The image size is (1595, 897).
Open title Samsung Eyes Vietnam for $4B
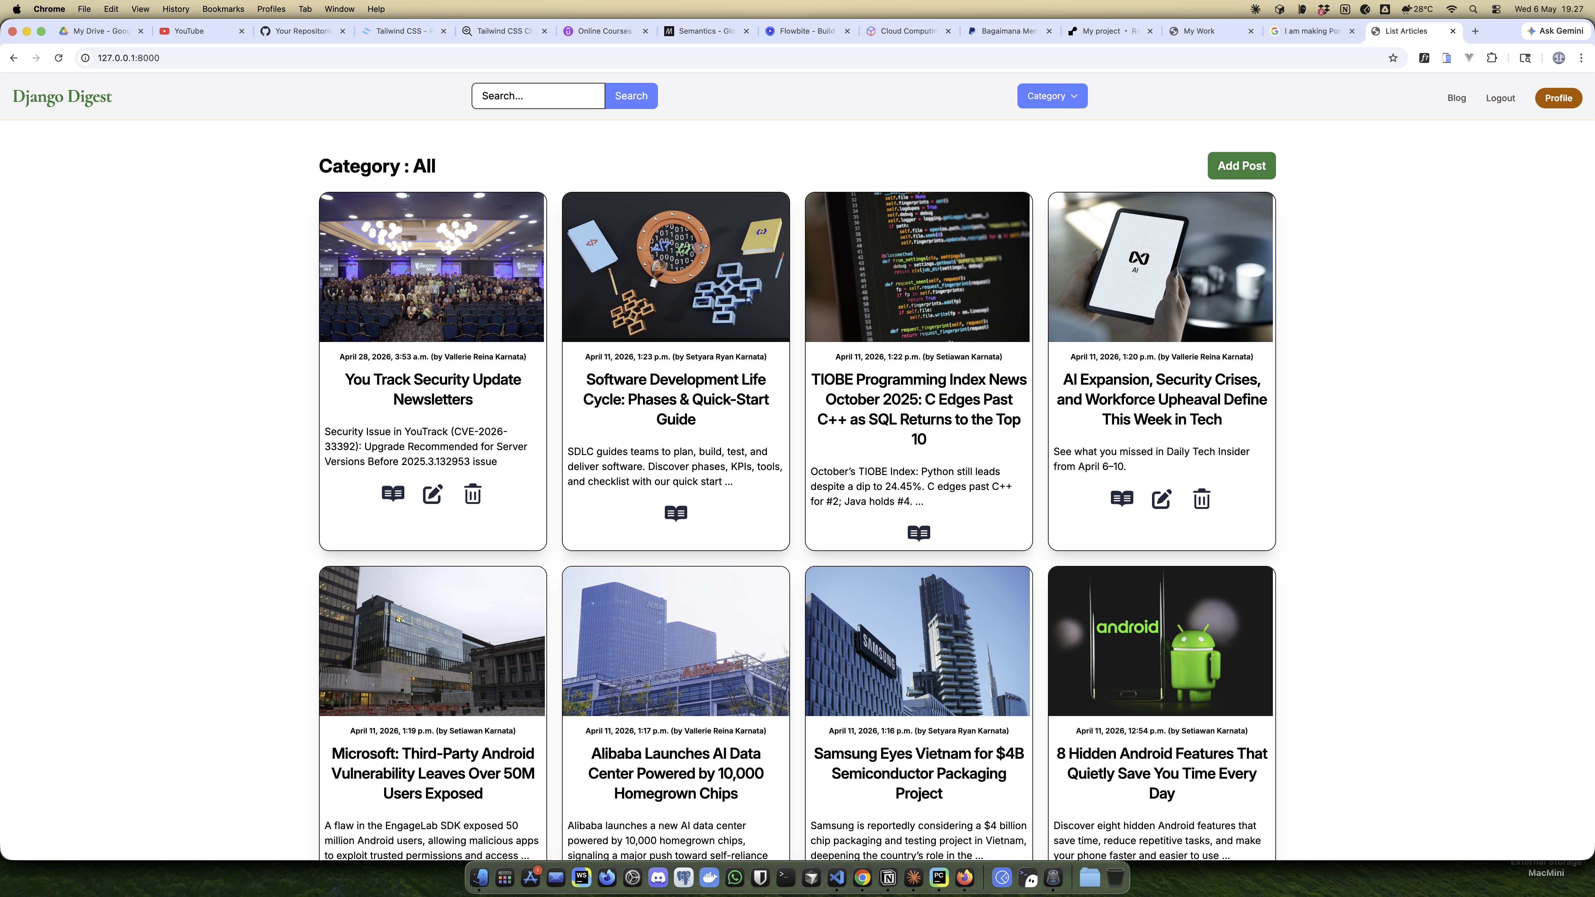(x=919, y=773)
